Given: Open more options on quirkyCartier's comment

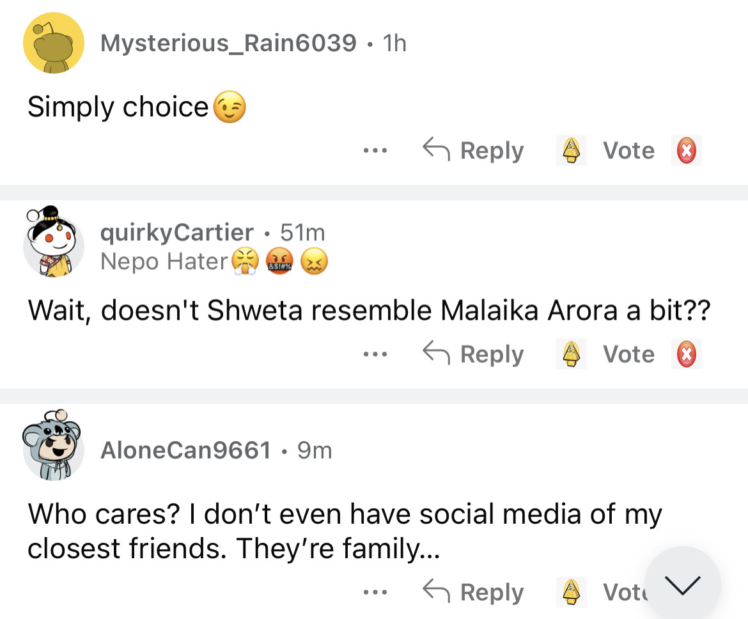Looking at the screenshot, I should click(x=375, y=355).
